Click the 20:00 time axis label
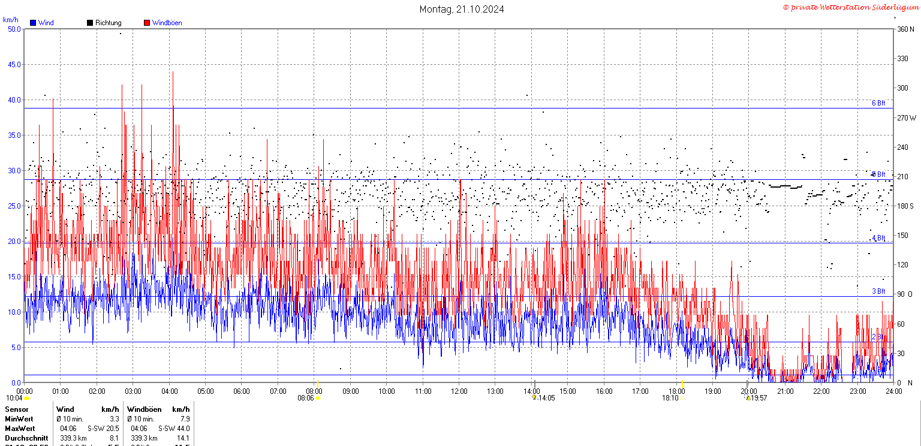This screenshot has width=921, height=446. [749, 391]
